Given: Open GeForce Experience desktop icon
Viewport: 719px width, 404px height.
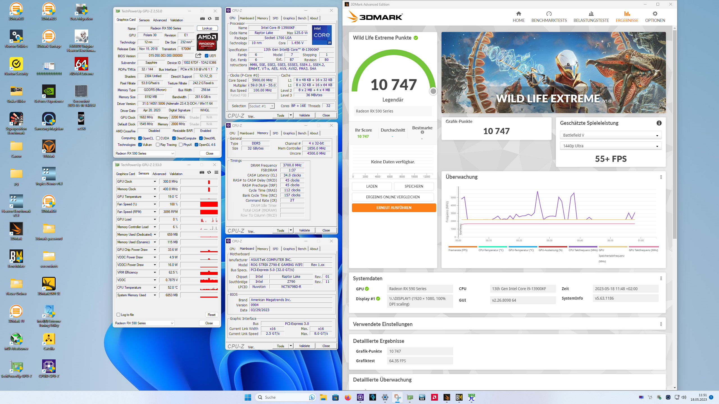Looking at the screenshot, I should pyautogui.click(x=49, y=94).
